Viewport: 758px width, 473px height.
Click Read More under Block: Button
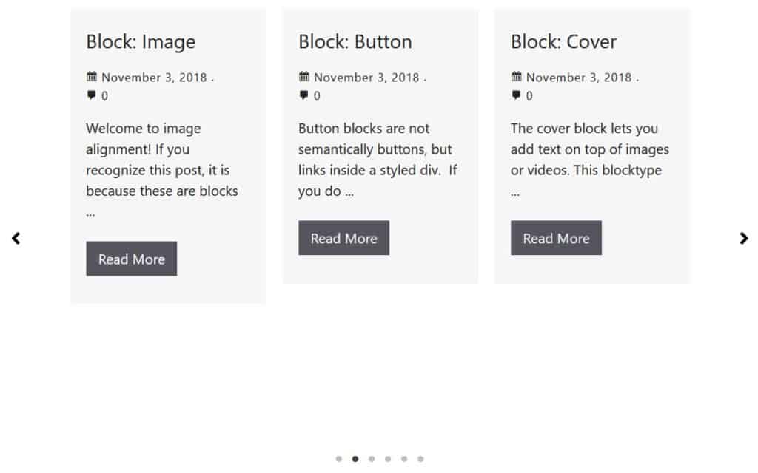pos(343,237)
